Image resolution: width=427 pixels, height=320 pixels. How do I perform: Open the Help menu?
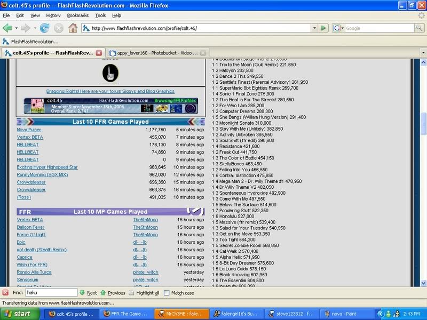tap(116, 15)
